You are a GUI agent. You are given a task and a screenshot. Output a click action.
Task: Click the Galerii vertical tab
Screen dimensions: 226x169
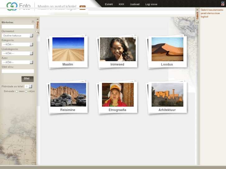coord(197,16)
